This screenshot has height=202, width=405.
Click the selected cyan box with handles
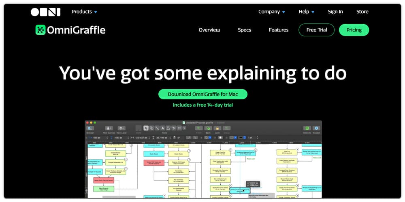tap(240, 191)
